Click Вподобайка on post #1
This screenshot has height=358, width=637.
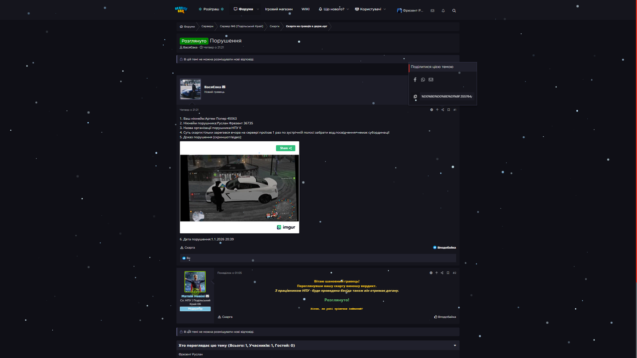coord(444,248)
